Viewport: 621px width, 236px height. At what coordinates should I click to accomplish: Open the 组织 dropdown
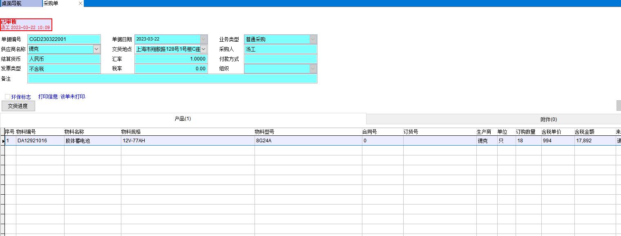coord(313,69)
